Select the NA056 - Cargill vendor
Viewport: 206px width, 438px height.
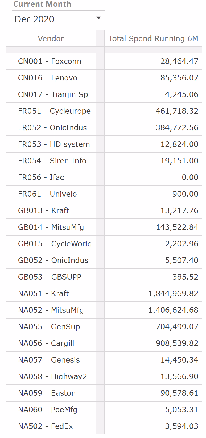point(46,343)
